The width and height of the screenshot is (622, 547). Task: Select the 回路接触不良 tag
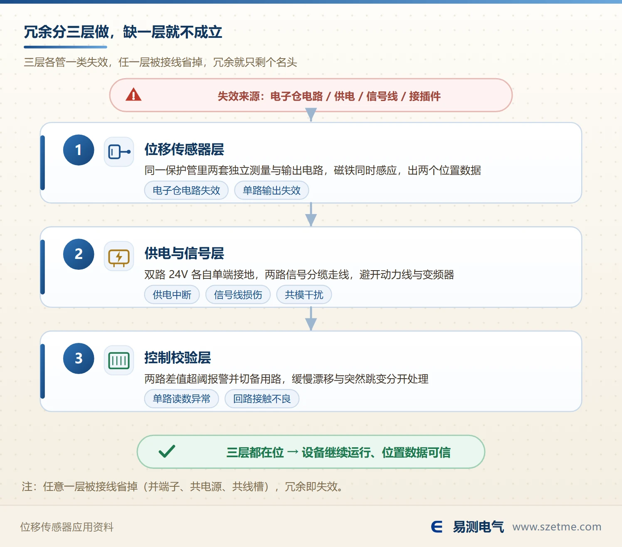(x=262, y=399)
